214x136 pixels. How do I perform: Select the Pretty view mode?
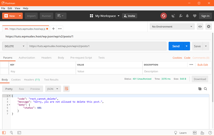point(9,89)
